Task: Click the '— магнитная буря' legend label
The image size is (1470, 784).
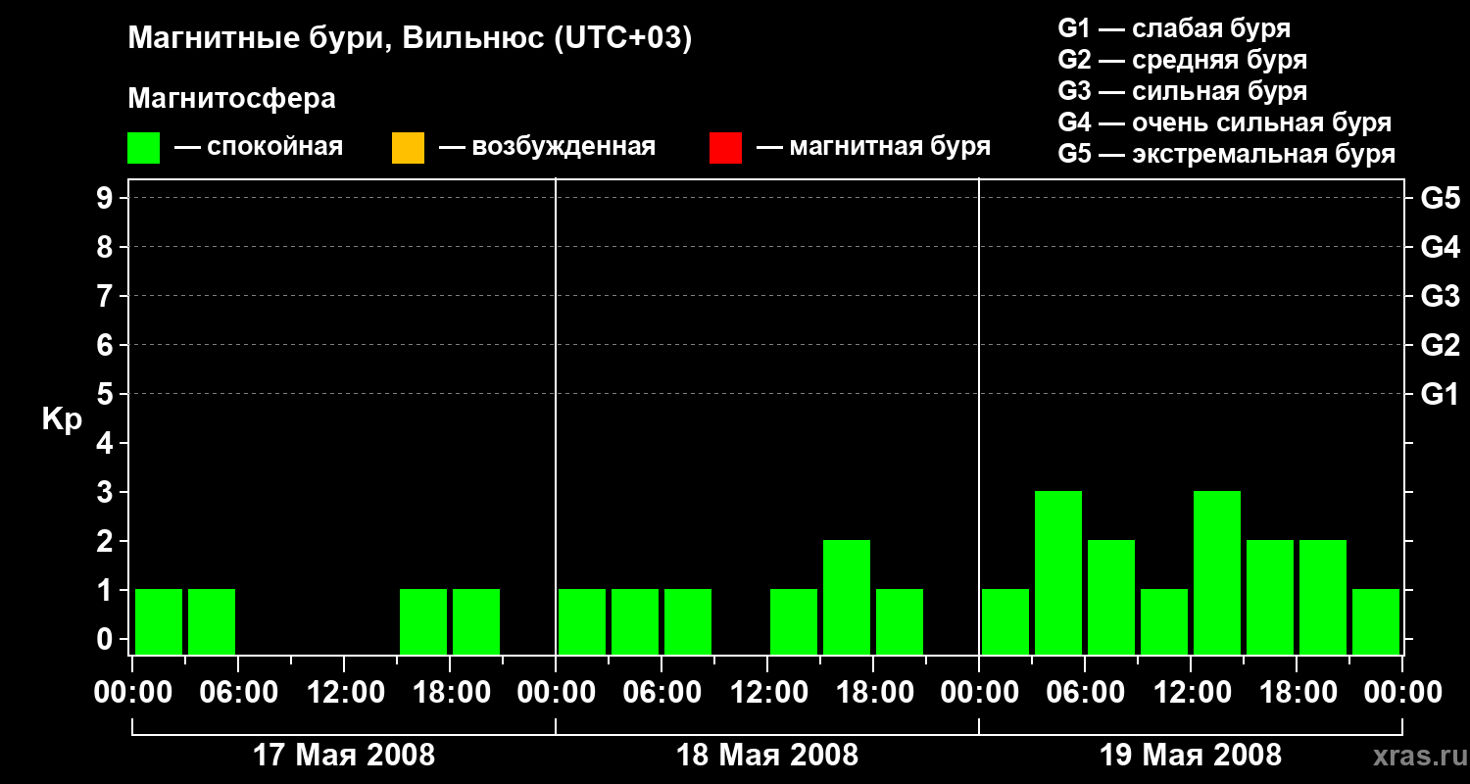Action: 873,147
